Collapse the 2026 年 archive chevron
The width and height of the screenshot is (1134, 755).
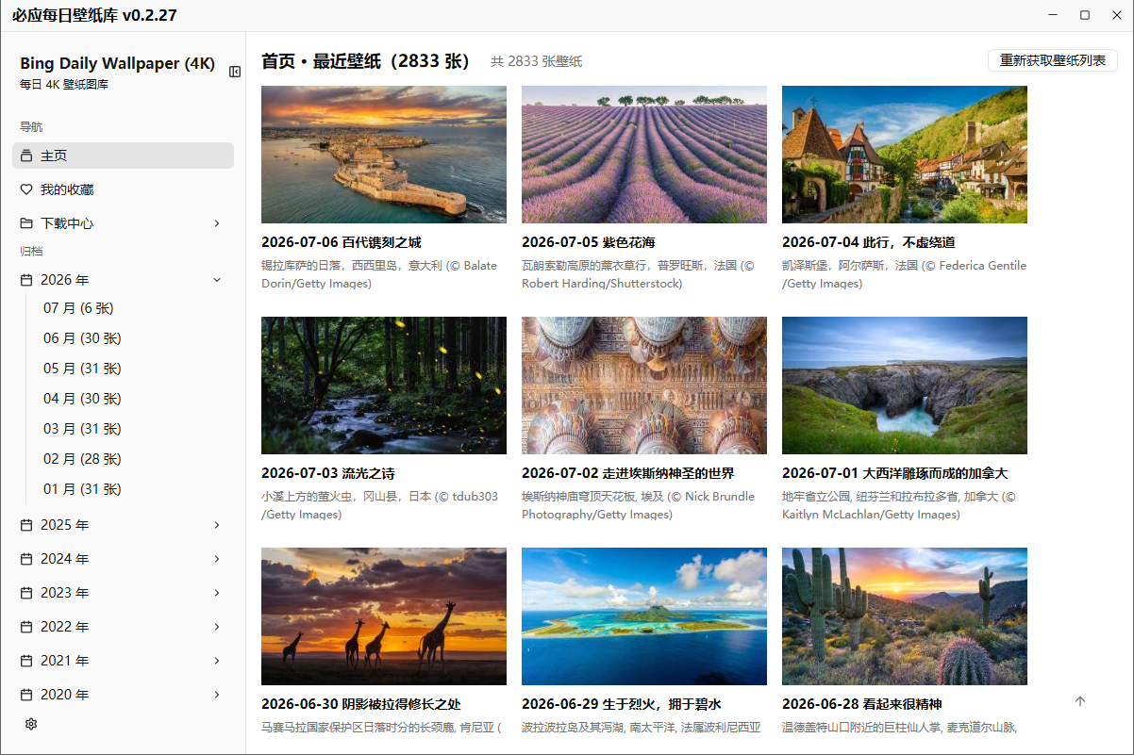pos(217,280)
